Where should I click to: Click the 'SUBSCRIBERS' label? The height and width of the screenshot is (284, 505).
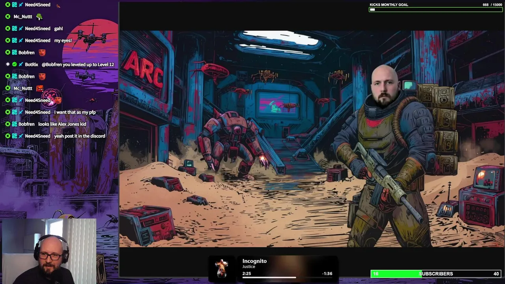coord(436,274)
